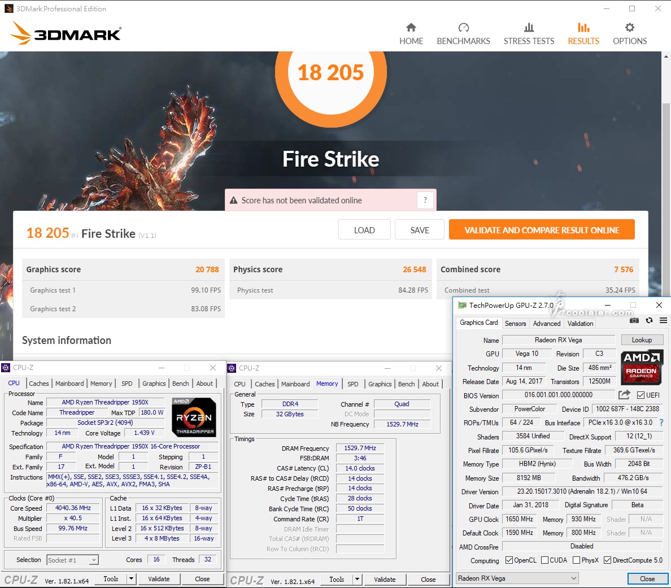Click the Combined score value '7 576'

click(x=624, y=269)
